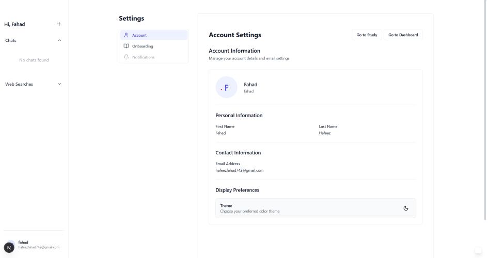Click the Last Name value Hafeez
The height and width of the screenshot is (258, 488).
coord(325,133)
